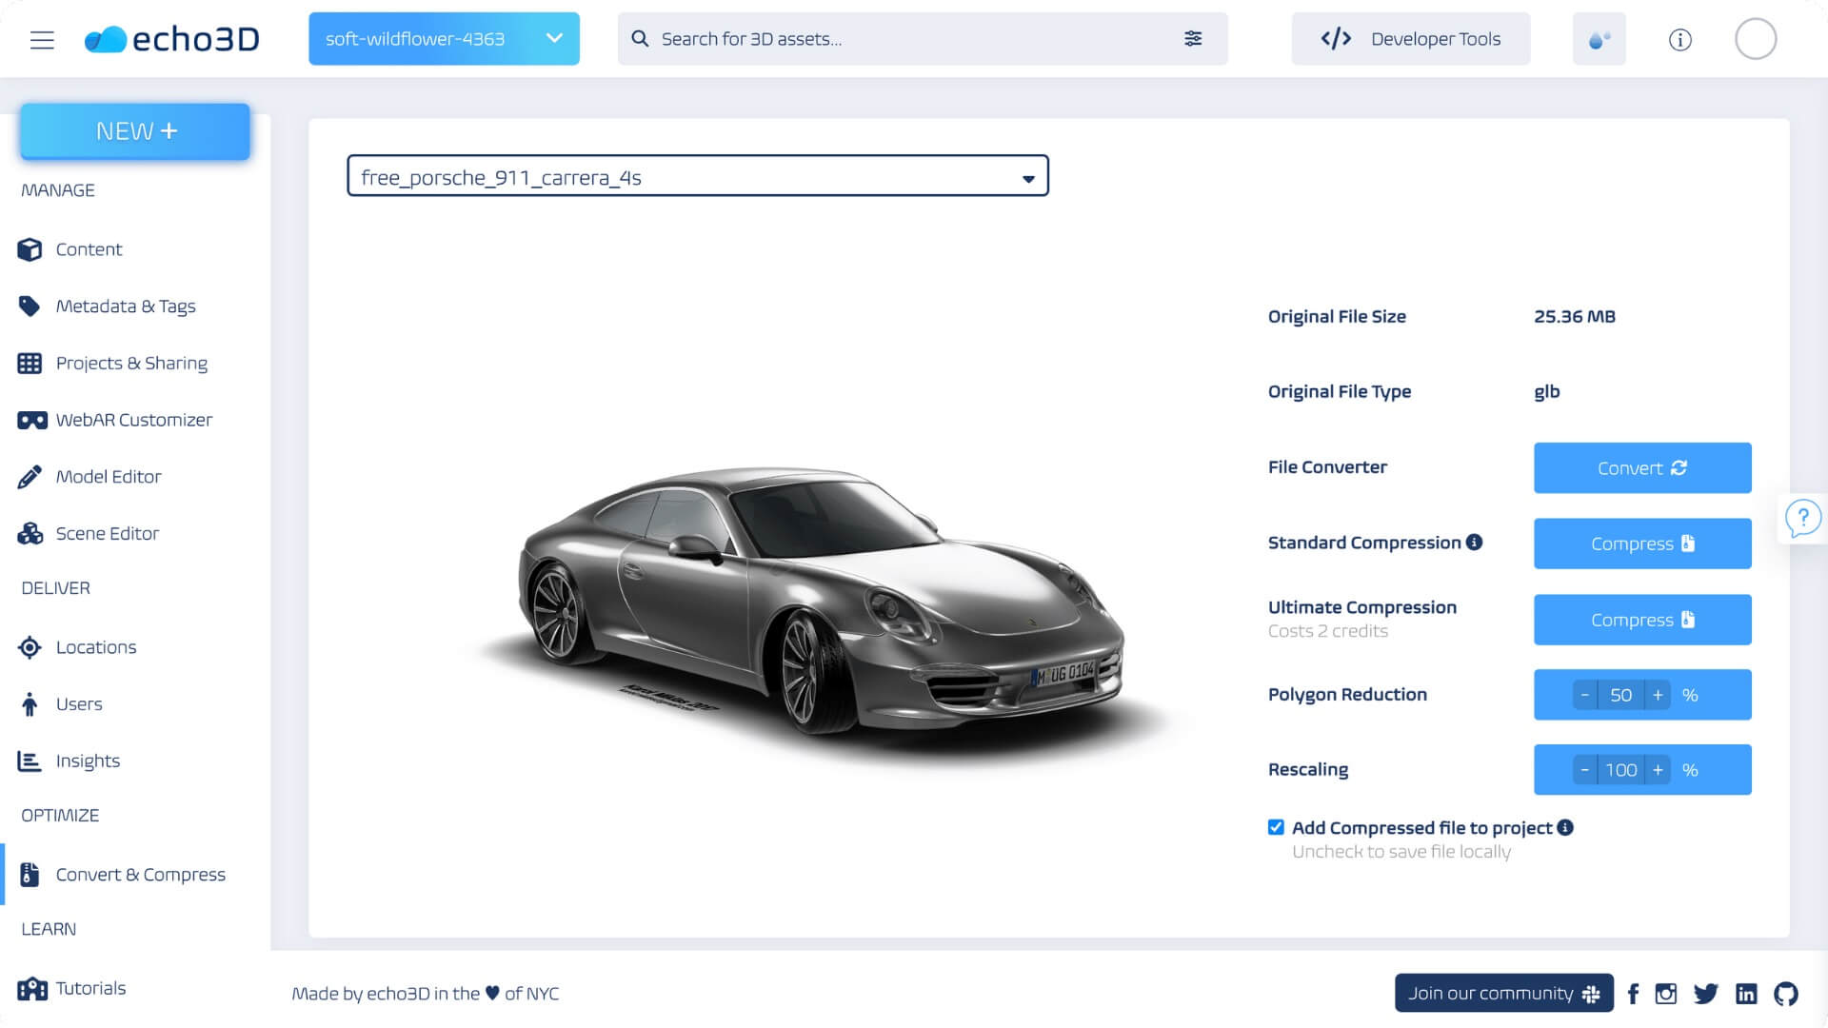Decrease Rescaling percentage
1828x1028 pixels.
coord(1584,770)
